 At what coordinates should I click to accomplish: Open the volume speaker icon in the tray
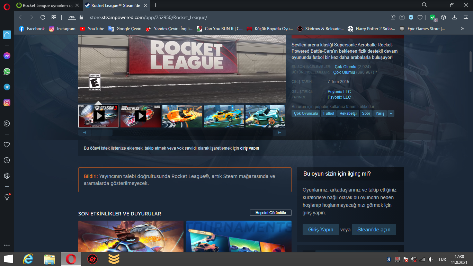(431, 259)
